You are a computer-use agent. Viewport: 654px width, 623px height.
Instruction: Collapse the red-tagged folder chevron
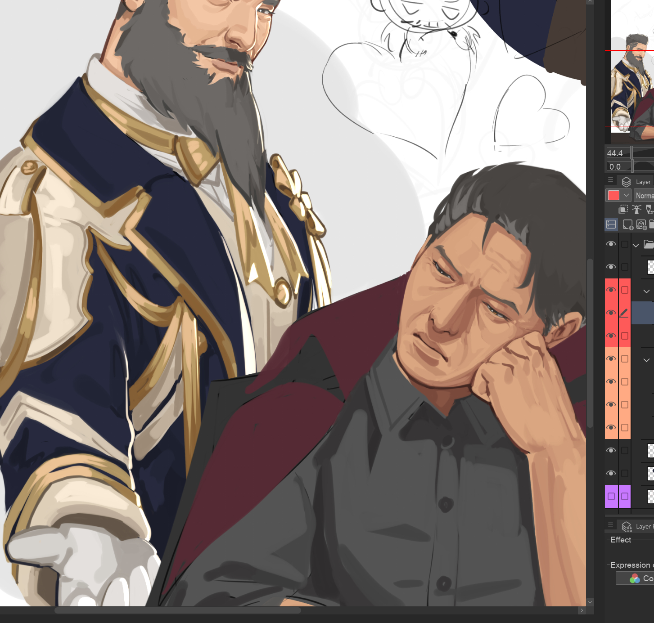[646, 291]
